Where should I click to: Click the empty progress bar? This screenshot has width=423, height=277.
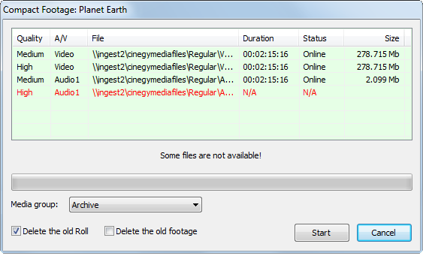coord(212,182)
